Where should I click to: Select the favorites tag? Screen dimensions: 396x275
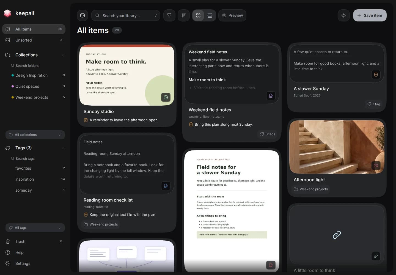tap(38, 168)
